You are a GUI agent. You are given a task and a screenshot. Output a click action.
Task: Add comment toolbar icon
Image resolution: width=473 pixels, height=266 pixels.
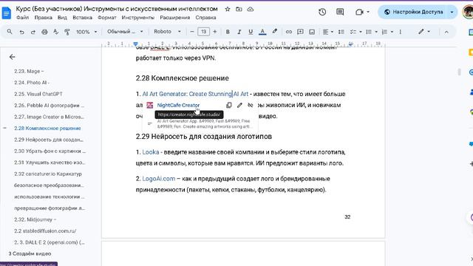pos(300,32)
